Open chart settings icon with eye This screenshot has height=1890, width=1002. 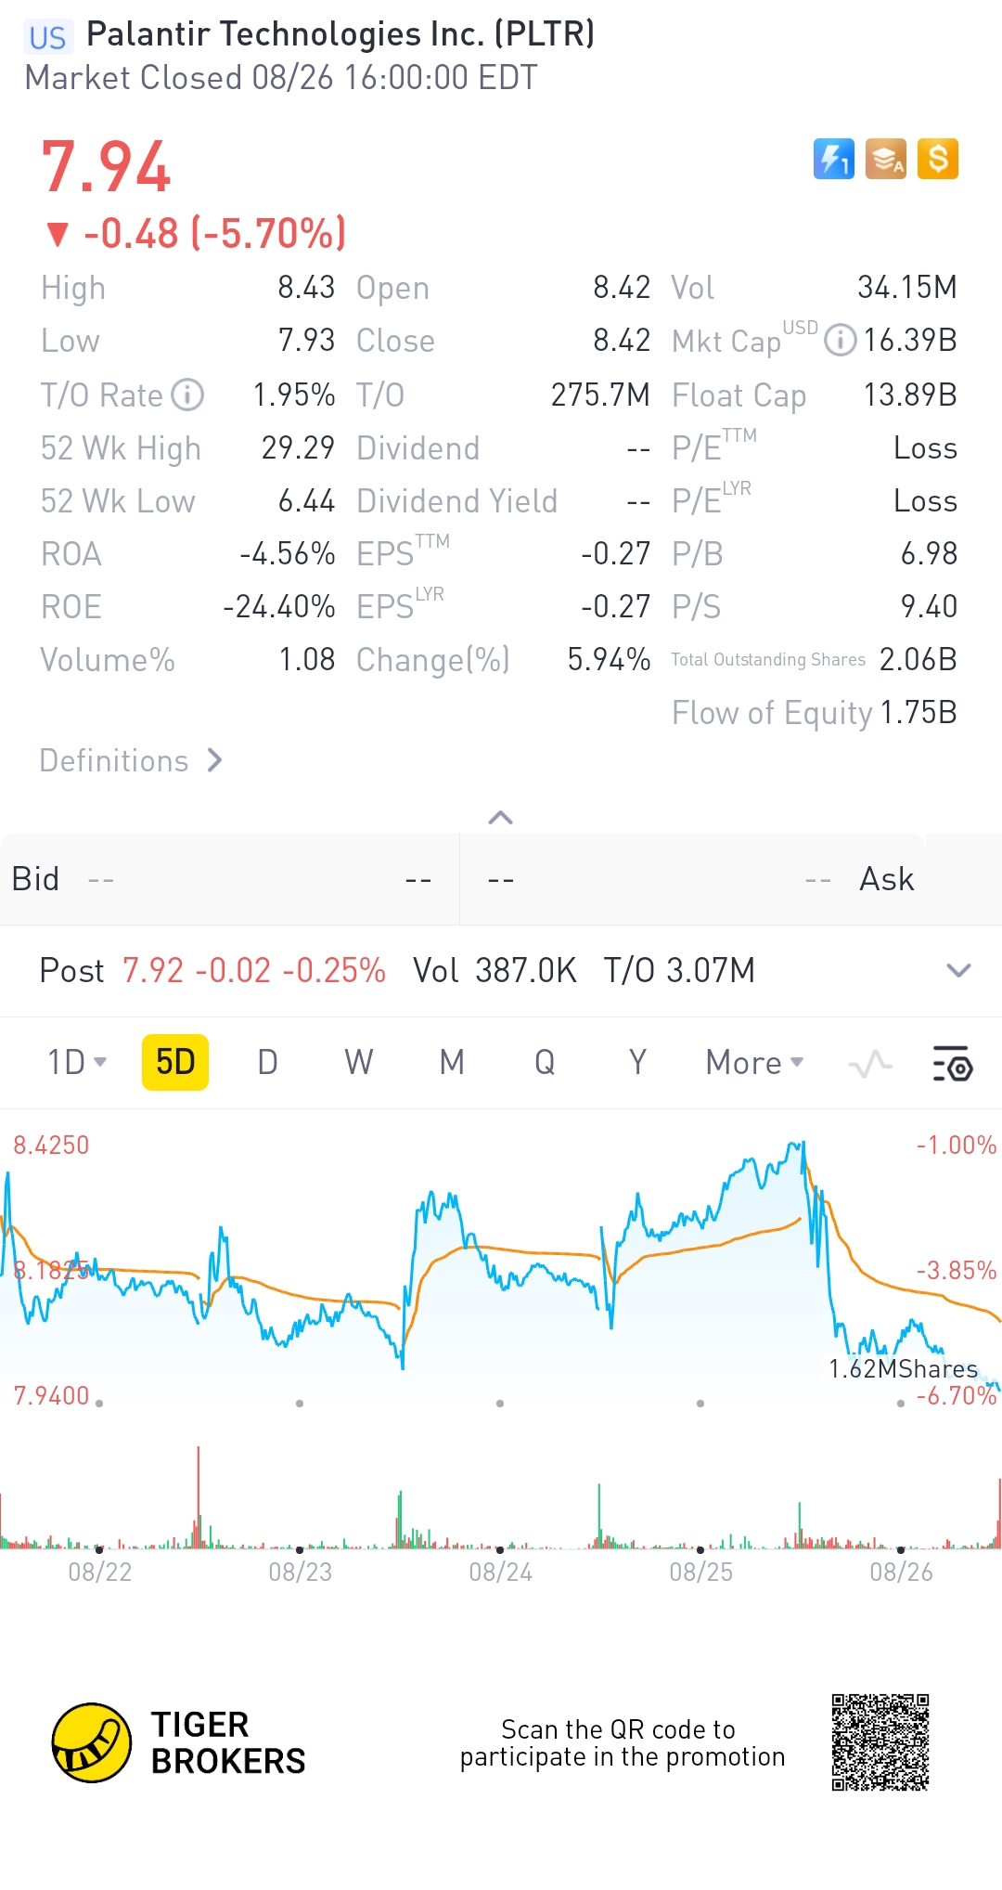pos(952,1063)
